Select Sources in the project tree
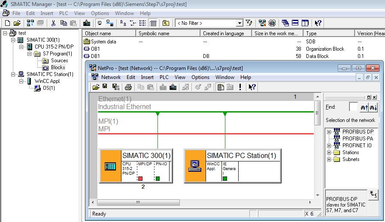Screen dimensions: 385x222 pyautogui.click(x=59, y=61)
